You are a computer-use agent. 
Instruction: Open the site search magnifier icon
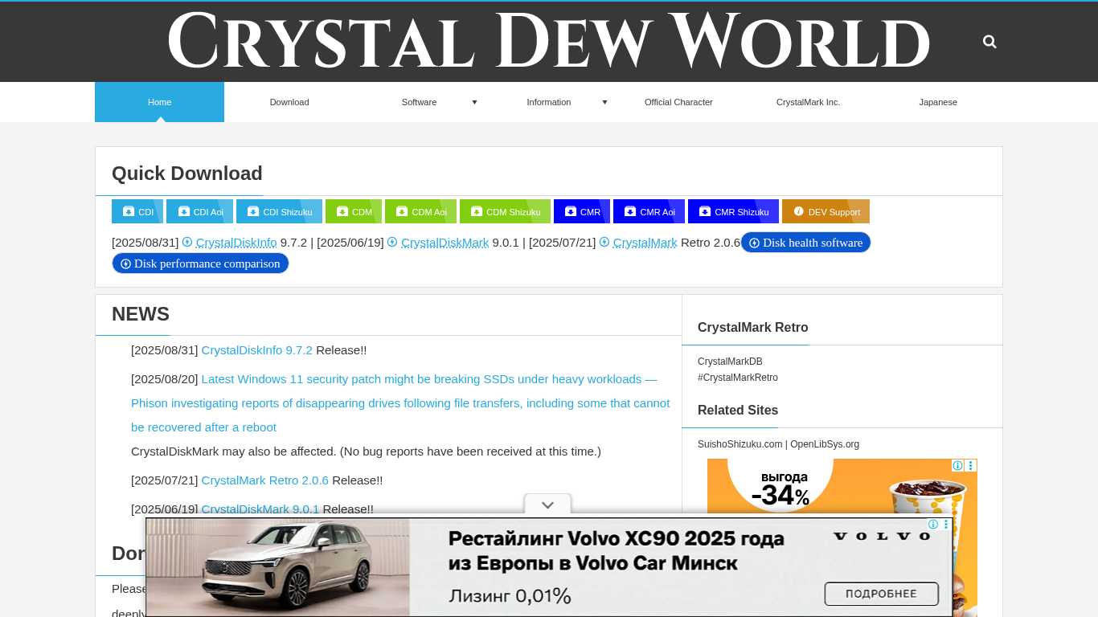pyautogui.click(x=989, y=42)
